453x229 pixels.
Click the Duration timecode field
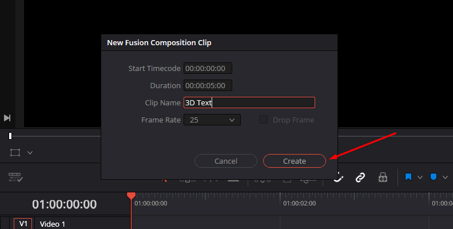tap(208, 85)
